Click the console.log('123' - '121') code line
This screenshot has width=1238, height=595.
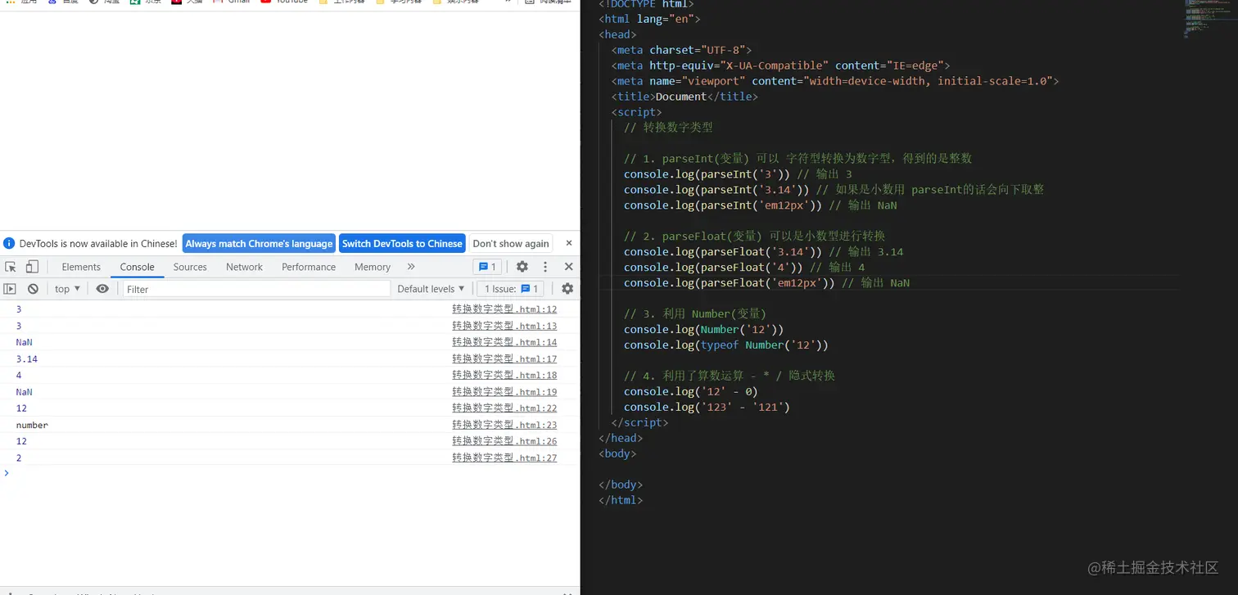(707, 407)
